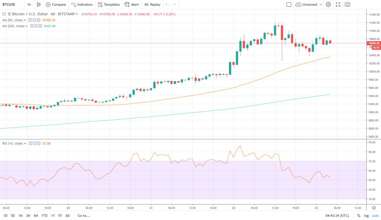Create an Alert from the toolbar

132,4
